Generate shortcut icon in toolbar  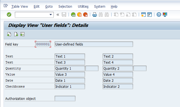150,15
